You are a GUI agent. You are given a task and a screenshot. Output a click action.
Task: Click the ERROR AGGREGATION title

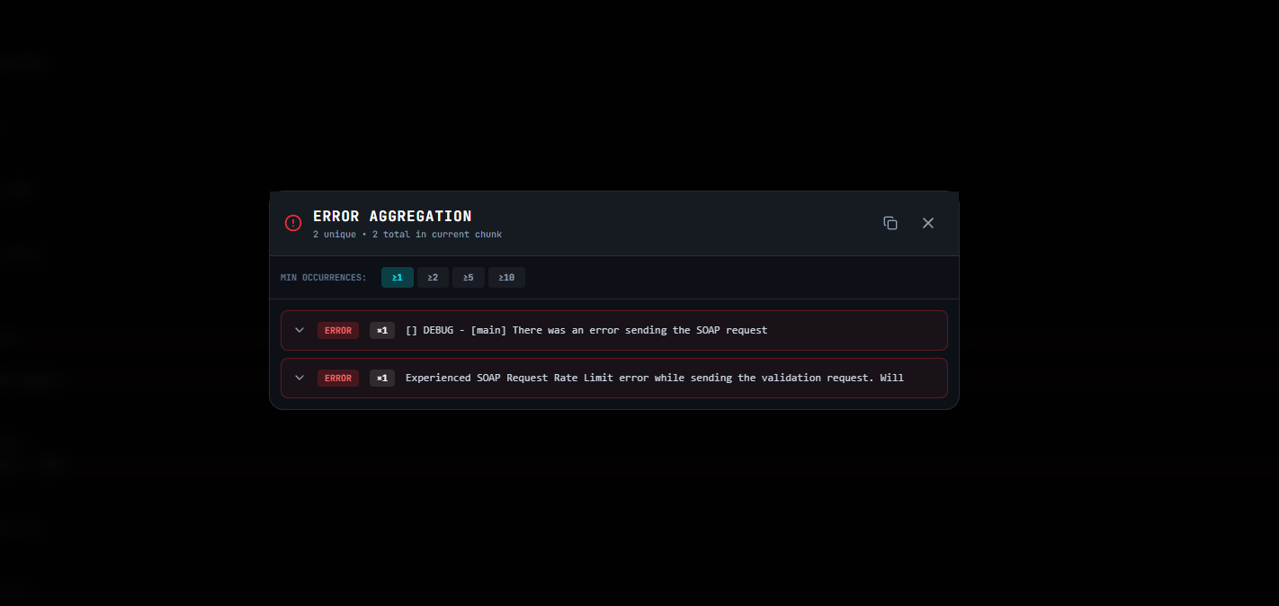392,216
